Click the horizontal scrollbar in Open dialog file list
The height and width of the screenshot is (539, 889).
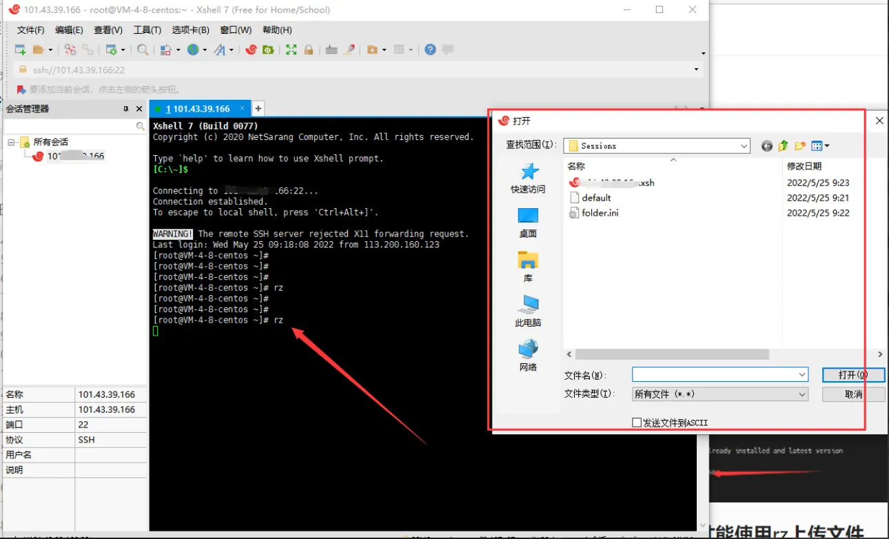(672, 354)
